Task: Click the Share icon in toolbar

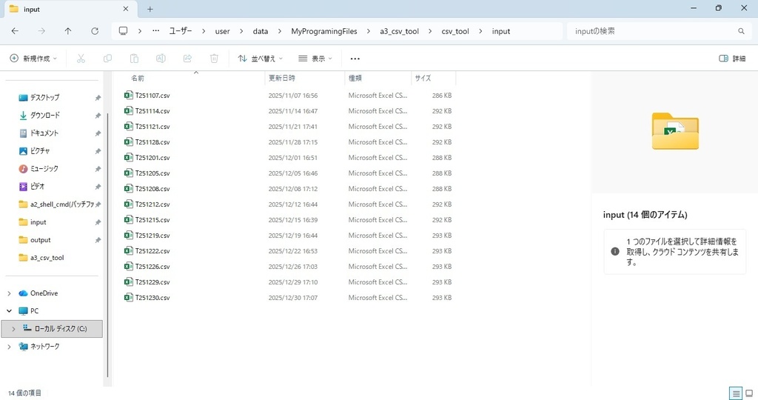Action: pyautogui.click(x=187, y=59)
